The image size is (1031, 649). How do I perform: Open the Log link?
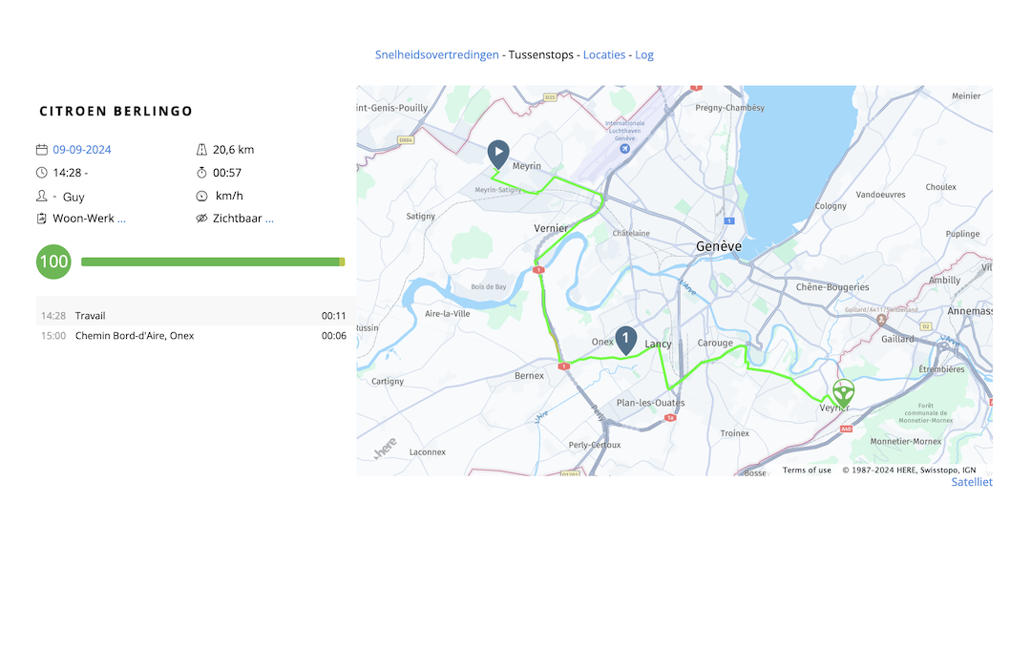643,54
